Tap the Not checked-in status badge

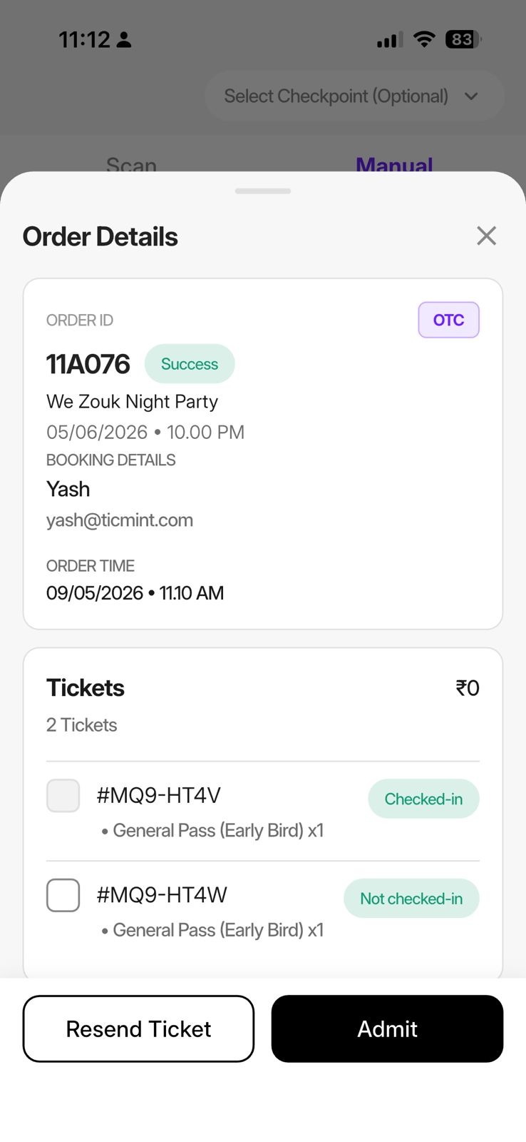[x=411, y=899]
